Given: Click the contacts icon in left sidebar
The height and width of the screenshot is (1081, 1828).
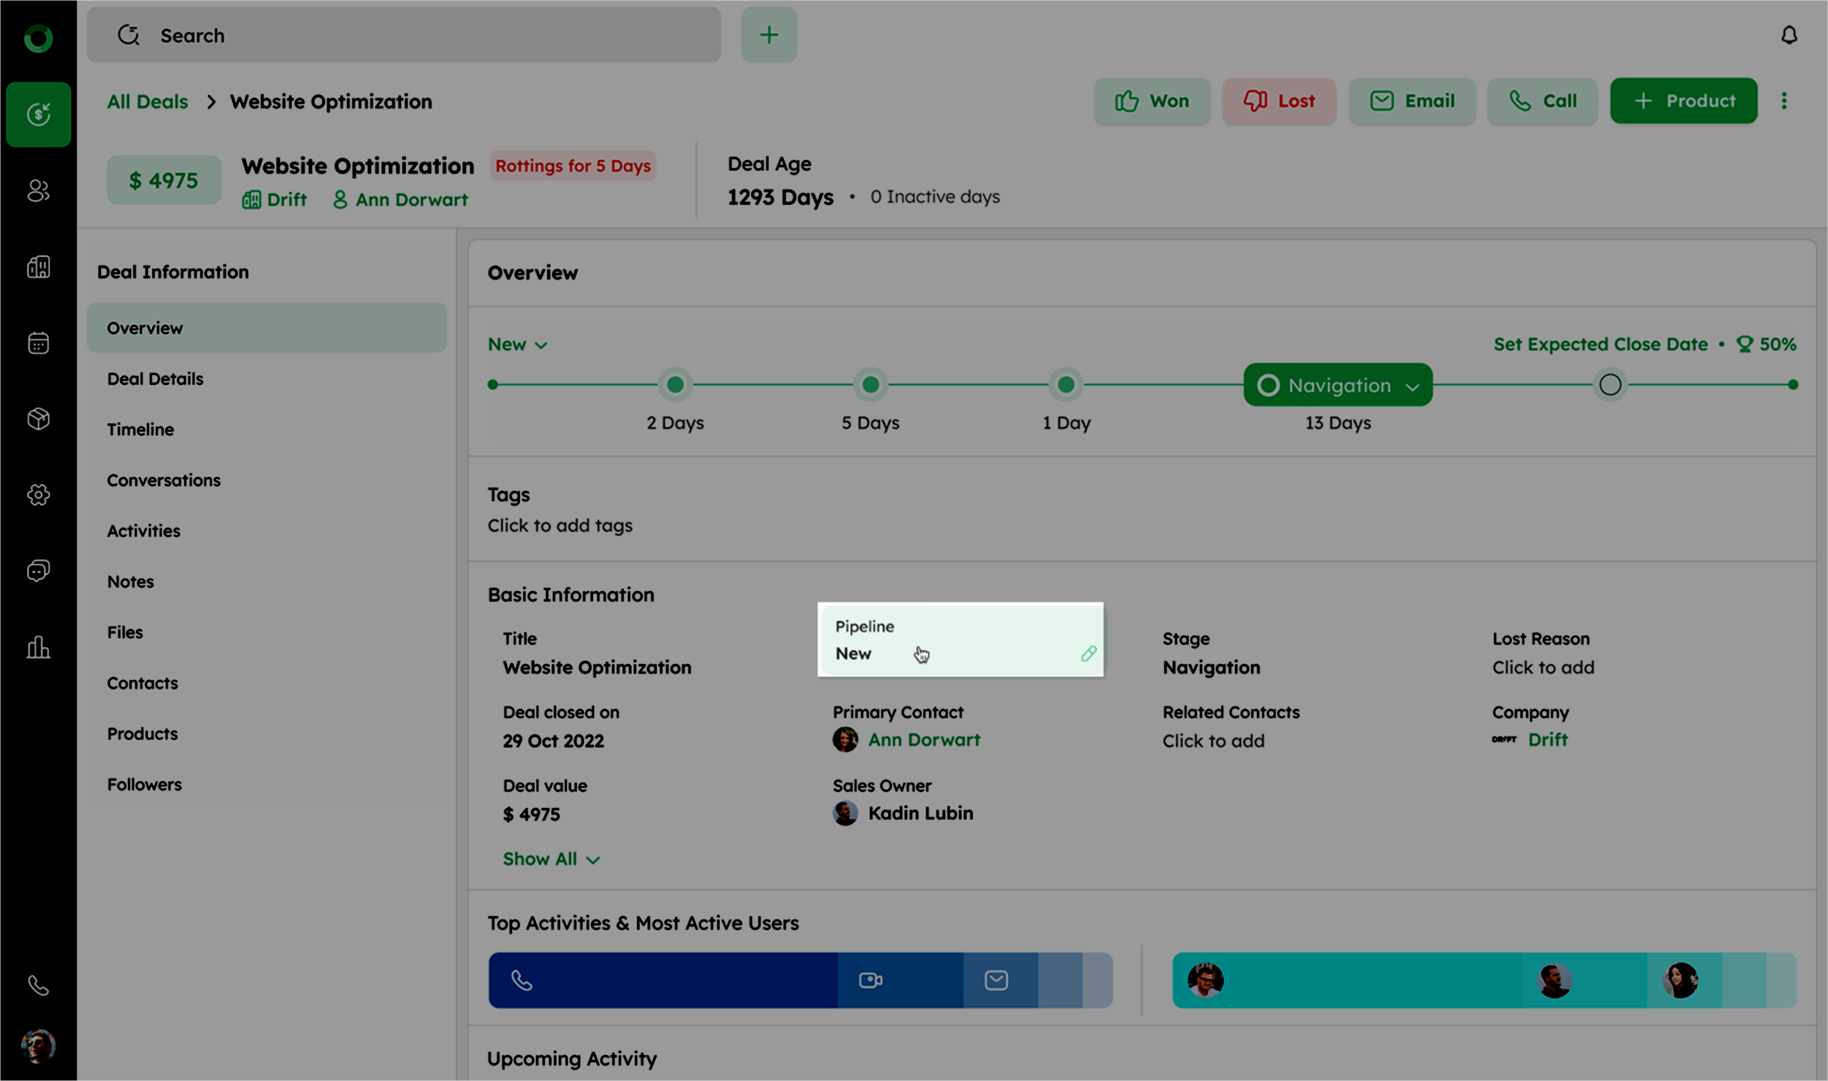Looking at the screenshot, I should tap(38, 191).
